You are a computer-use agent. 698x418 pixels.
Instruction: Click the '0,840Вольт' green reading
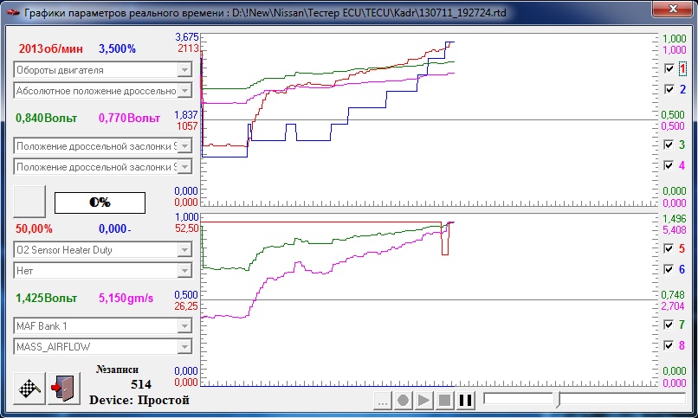coord(46,119)
